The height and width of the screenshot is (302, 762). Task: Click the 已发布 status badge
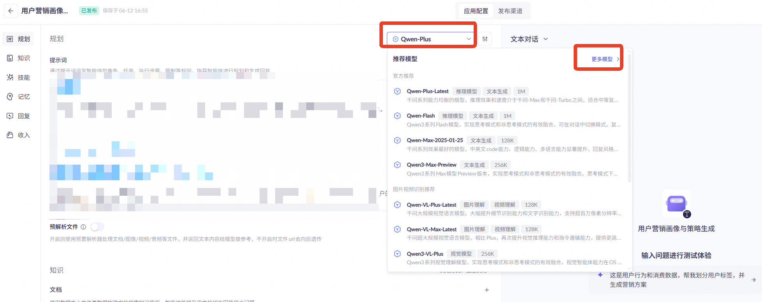tap(89, 11)
